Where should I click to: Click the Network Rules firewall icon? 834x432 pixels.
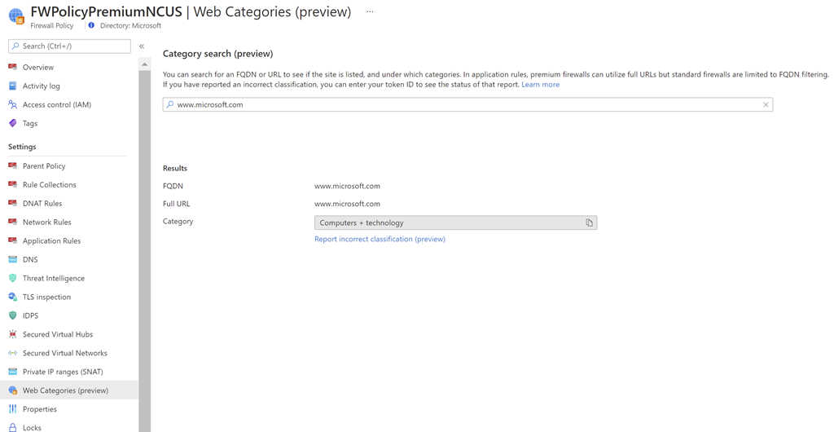(x=13, y=222)
